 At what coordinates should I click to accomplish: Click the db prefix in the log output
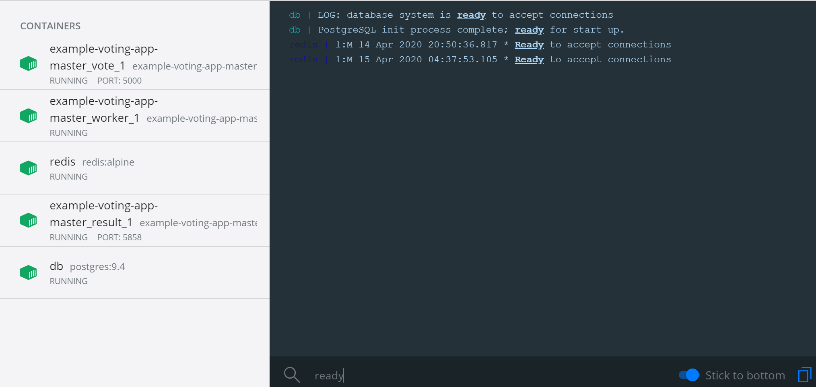(295, 14)
